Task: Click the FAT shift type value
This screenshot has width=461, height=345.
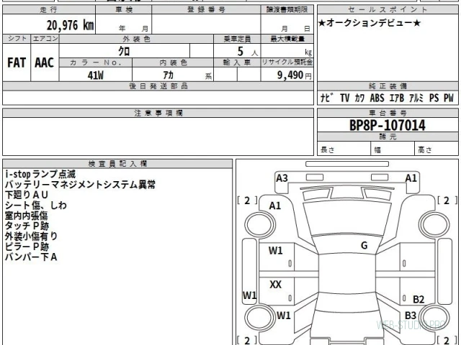Action: pyautogui.click(x=17, y=63)
